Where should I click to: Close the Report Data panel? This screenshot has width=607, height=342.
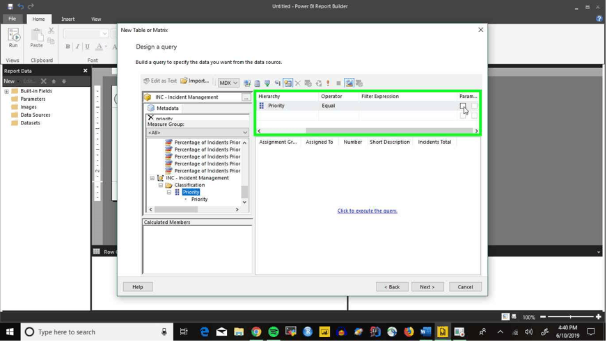point(85,71)
